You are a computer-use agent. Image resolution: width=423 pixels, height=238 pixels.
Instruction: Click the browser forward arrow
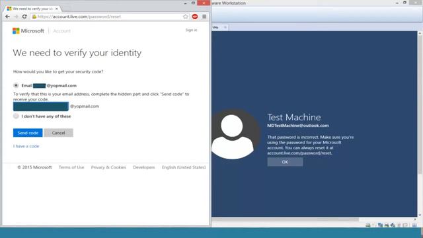(16, 17)
